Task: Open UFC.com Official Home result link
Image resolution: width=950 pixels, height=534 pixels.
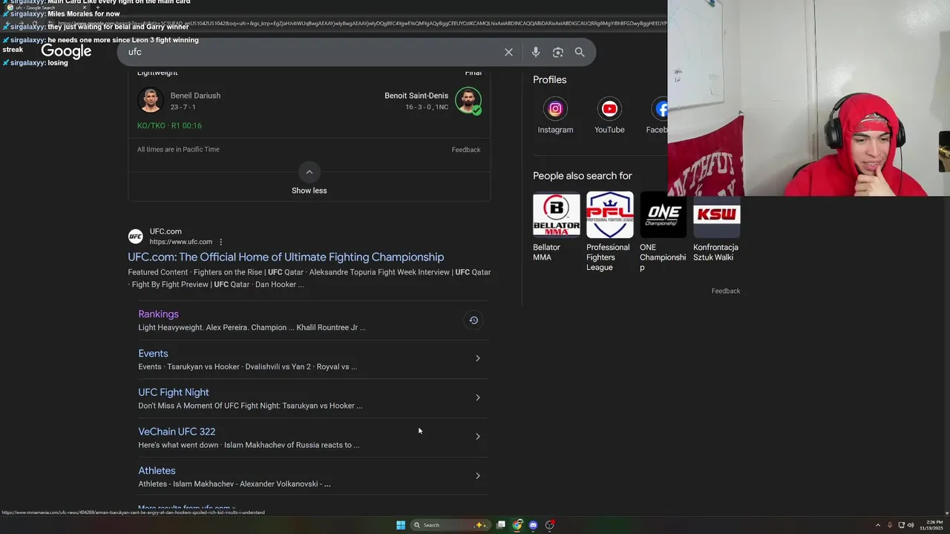Action: tap(286, 257)
